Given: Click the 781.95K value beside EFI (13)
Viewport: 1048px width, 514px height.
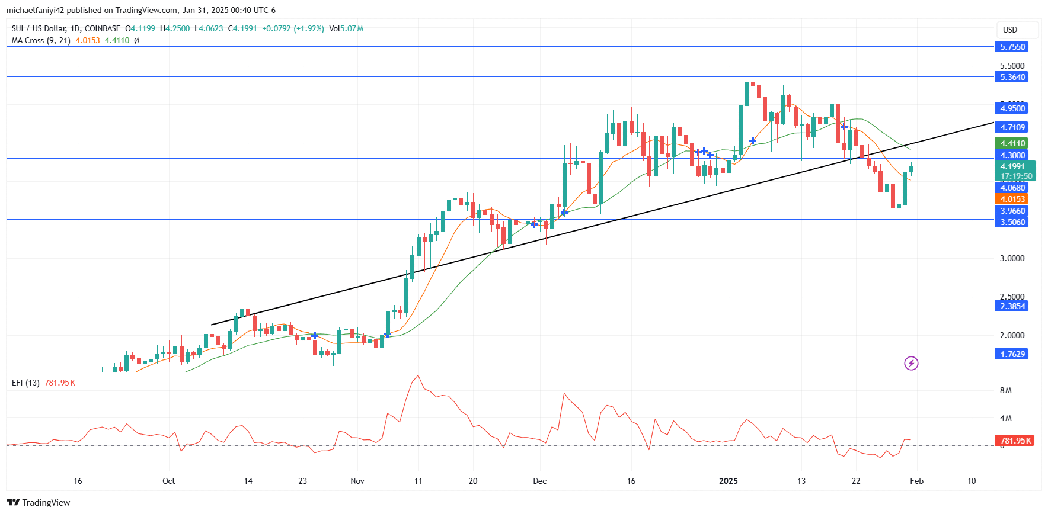Looking at the screenshot, I should click(60, 383).
